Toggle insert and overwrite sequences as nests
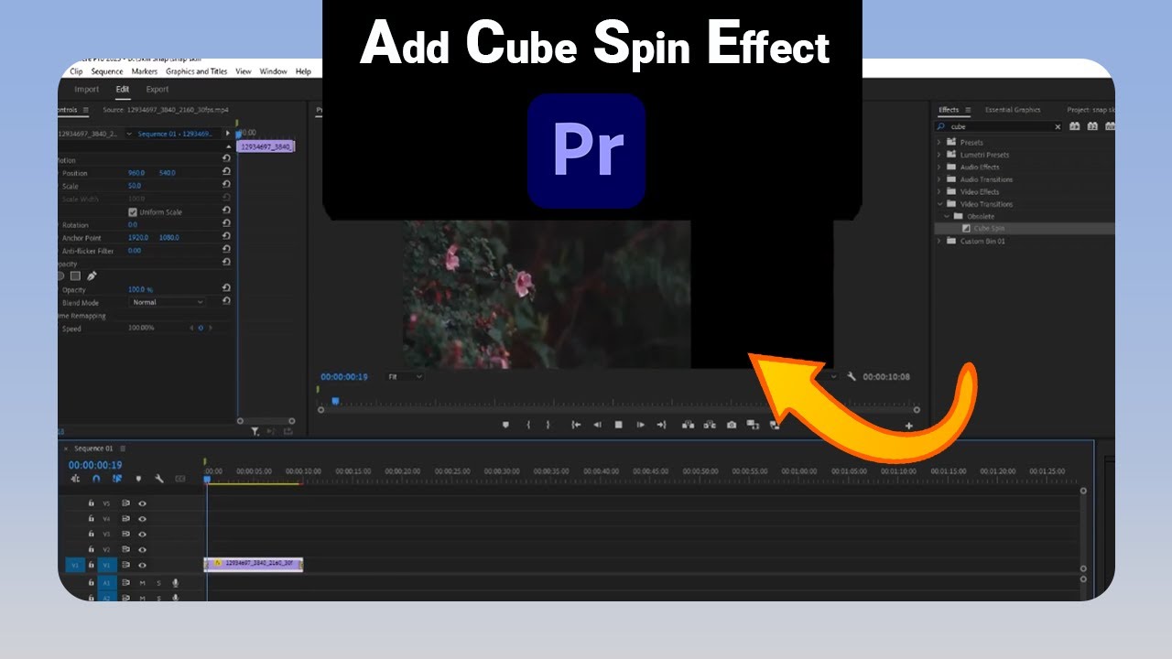The height and width of the screenshot is (659, 1172). [x=75, y=479]
